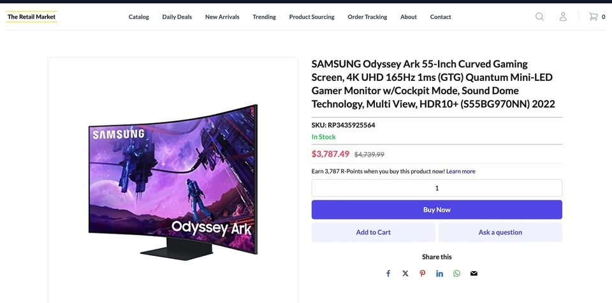Focus the quantity input field

click(x=437, y=188)
